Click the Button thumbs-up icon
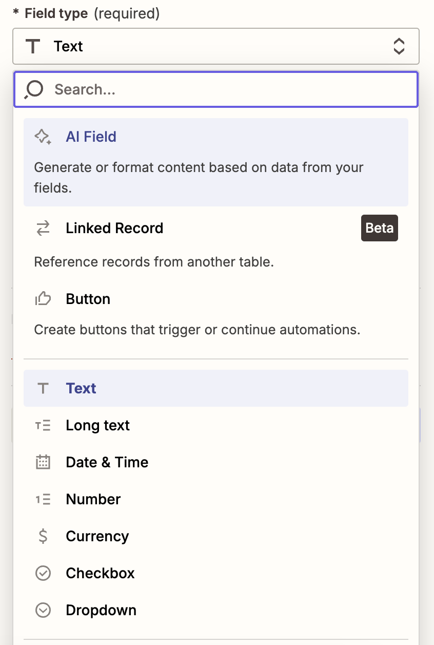434x645 pixels. (x=43, y=299)
